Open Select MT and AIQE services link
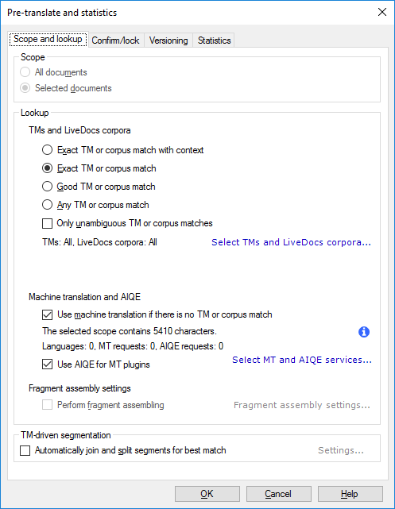This screenshot has width=395, height=509. click(x=302, y=360)
